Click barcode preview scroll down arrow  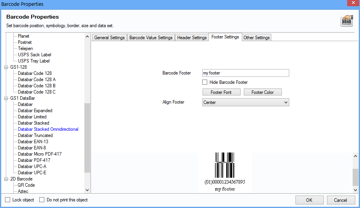point(355,190)
